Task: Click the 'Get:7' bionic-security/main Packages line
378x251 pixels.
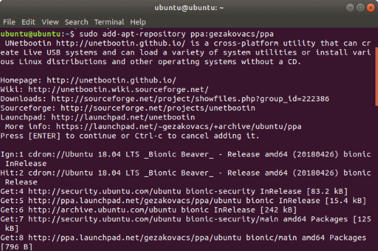Action: 186,219
